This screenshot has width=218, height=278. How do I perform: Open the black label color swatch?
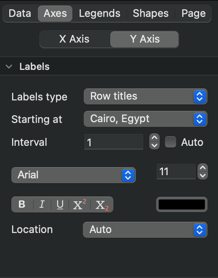[x=182, y=204]
